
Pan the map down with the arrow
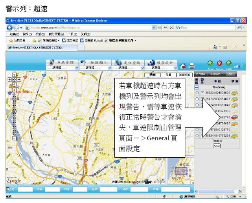point(14,84)
